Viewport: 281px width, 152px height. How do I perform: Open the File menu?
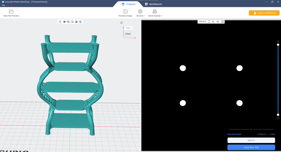pyautogui.click(x=3, y=5)
